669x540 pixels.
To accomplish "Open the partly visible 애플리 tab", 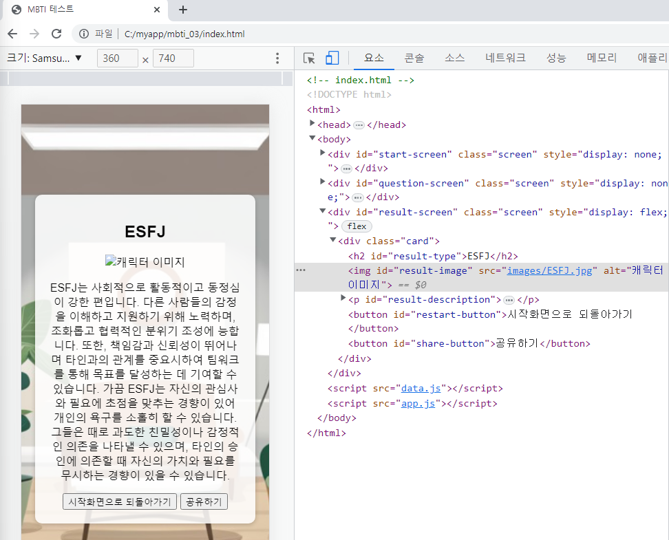I will 652,58.
